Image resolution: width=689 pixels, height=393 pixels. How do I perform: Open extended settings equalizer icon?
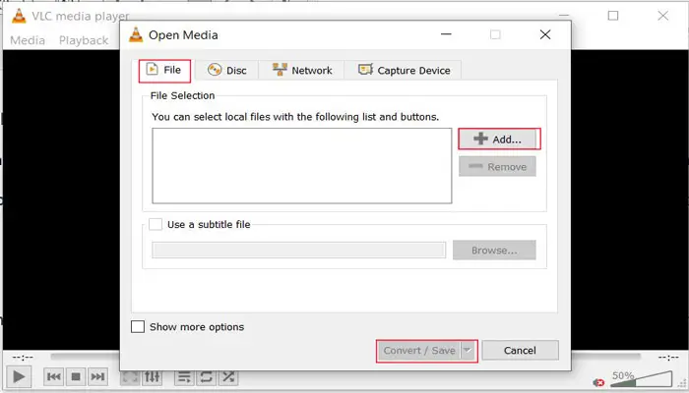pyautogui.click(x=152, y=376)
